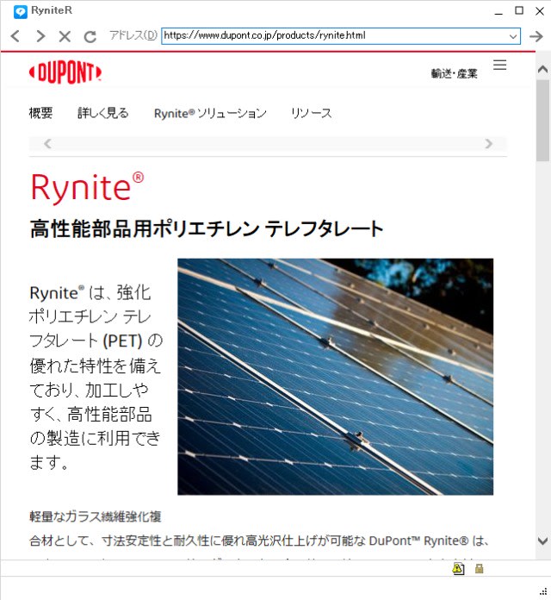Viewport: 551px width, 600px height.
Task: Click the lock icon in status bar
Action: pyautogui.click(x=479, y=569)
